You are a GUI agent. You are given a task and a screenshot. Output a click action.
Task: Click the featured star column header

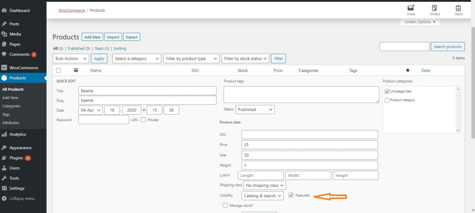click(408, 71)
